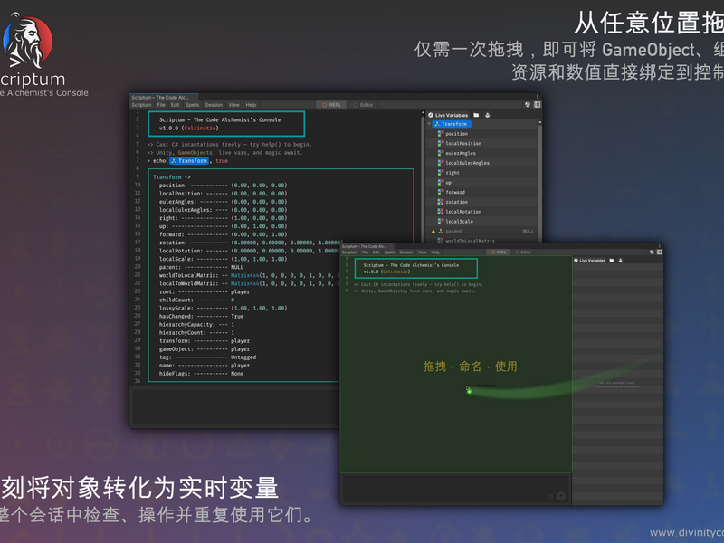Click the radiation icon in back window toolbar
This screenshot has width=724, height=543.
point(528,105)
